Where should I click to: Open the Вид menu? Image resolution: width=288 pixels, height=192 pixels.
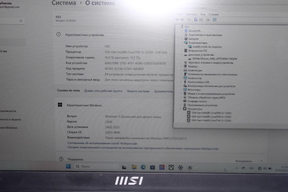pyautogui.click(x=203, y=14)
